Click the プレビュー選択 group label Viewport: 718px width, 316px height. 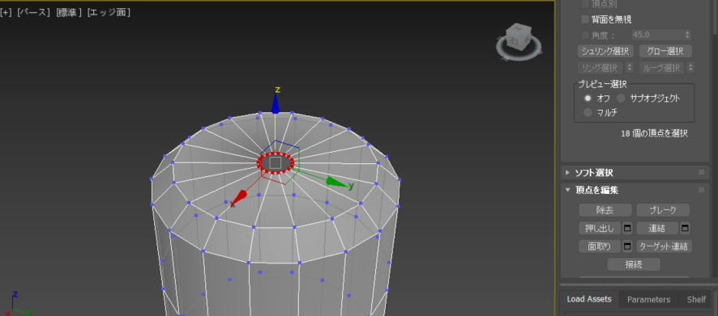[x=602, y=84]
